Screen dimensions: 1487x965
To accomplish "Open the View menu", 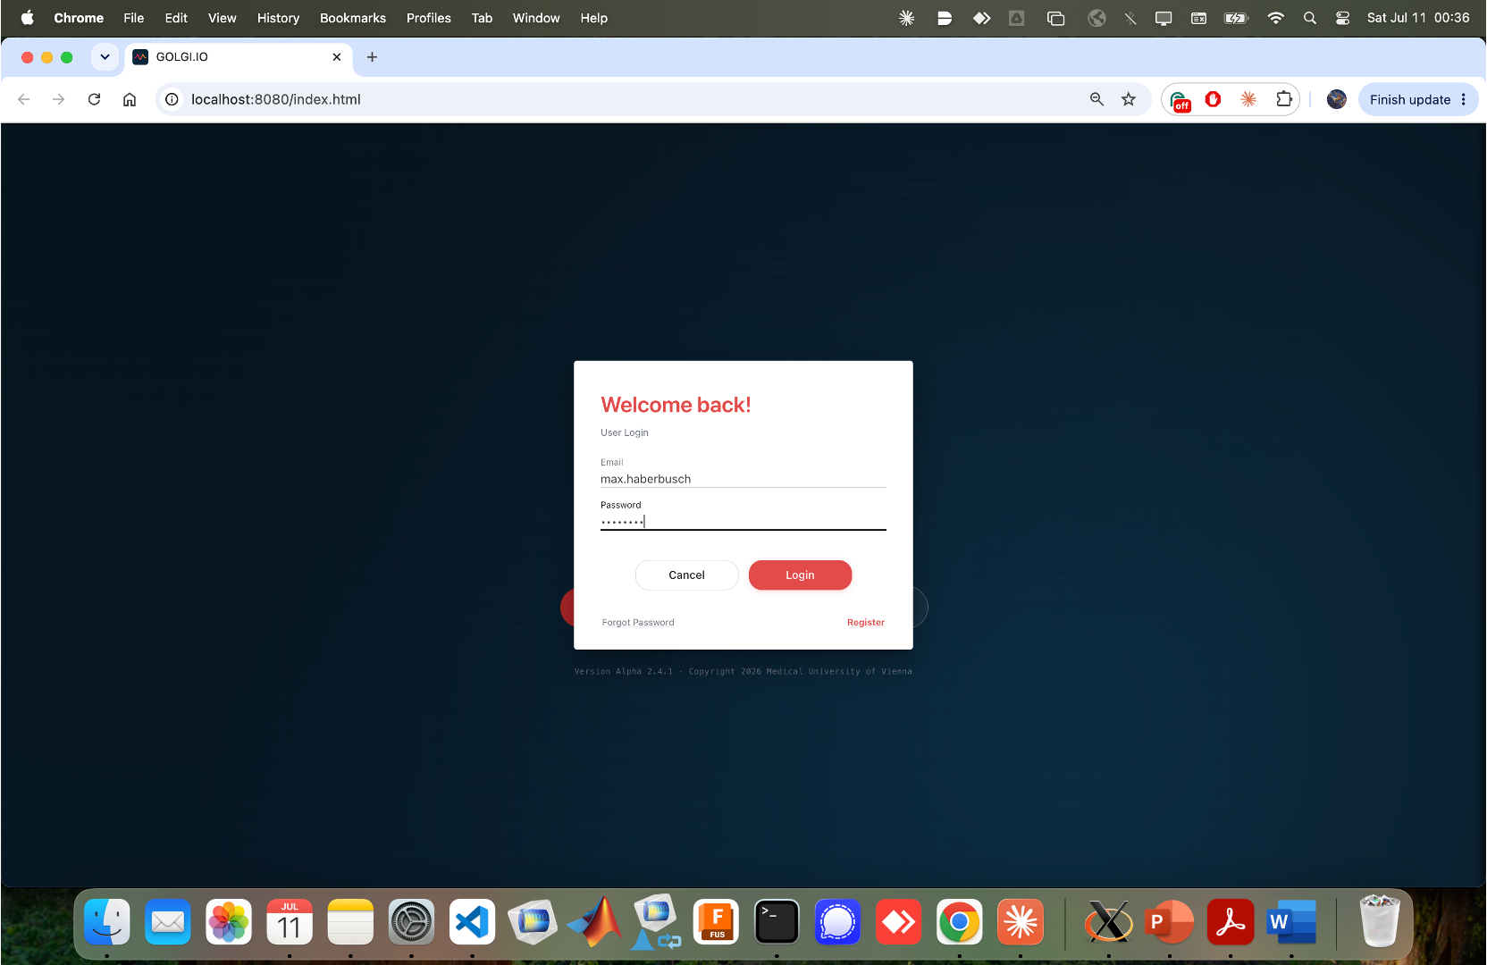I will click(222, 18).
